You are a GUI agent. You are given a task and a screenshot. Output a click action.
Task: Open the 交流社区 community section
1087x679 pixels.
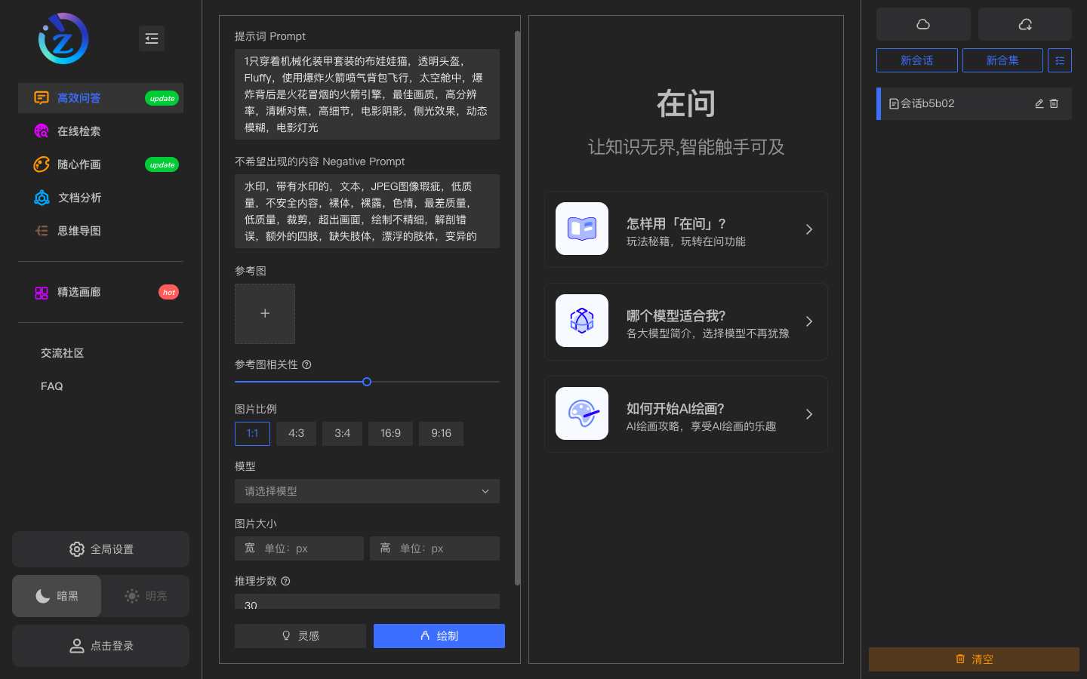coord(62,352)
